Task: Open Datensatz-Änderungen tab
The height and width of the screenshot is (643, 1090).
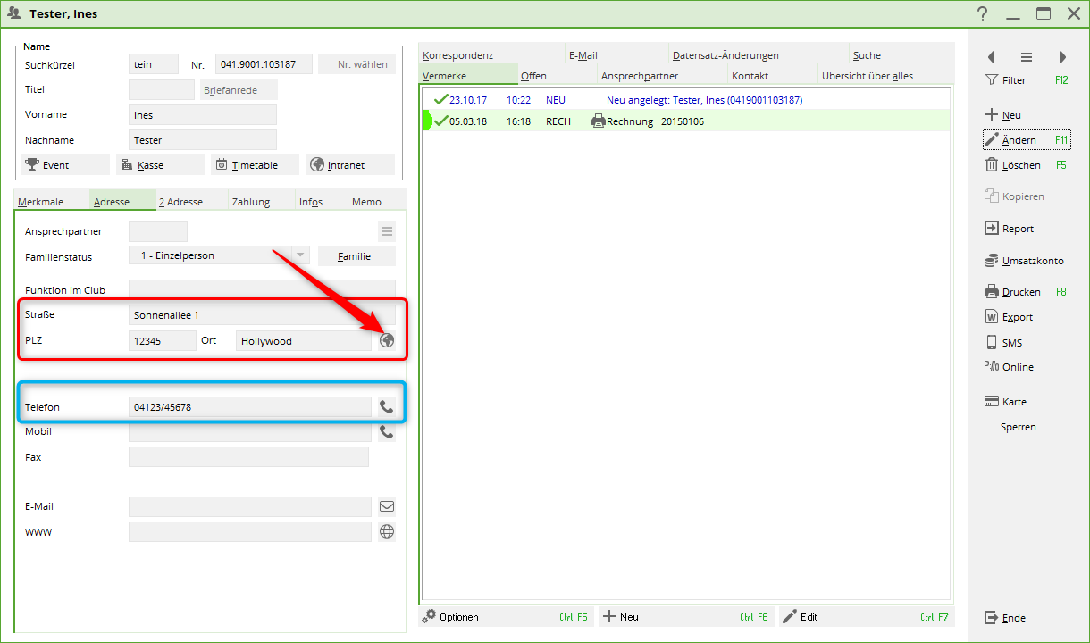Action: [759, 54]
